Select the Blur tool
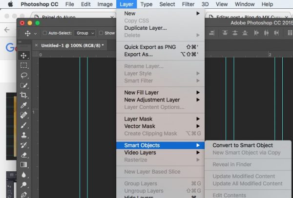Screen dimensions: 293x198 23,175
